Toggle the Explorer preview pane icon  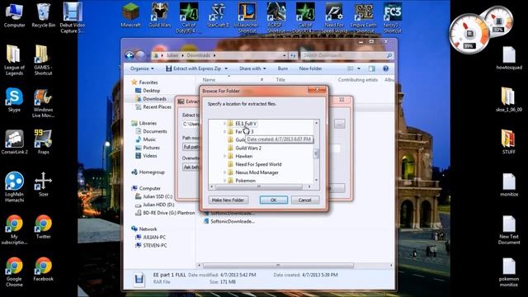coord(372,68)
